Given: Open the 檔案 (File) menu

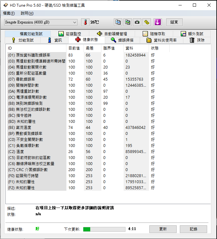Looking at the screenshot, I should [9, 13].
